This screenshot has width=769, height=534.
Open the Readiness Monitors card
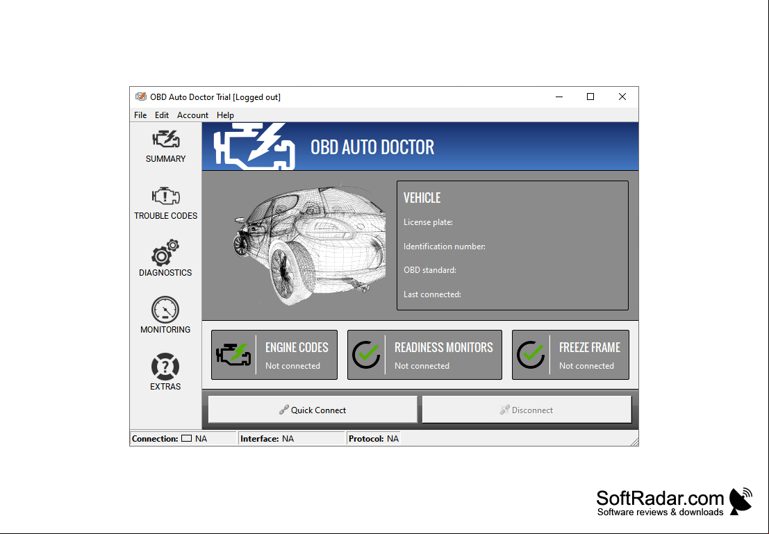pyautogui.click(x=424, y=355)
